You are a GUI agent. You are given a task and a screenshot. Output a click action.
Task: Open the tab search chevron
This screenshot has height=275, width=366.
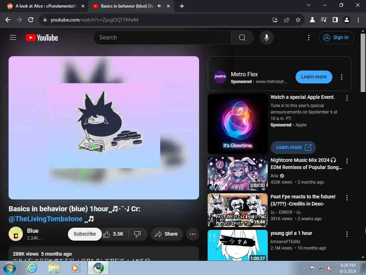[308, 5]
